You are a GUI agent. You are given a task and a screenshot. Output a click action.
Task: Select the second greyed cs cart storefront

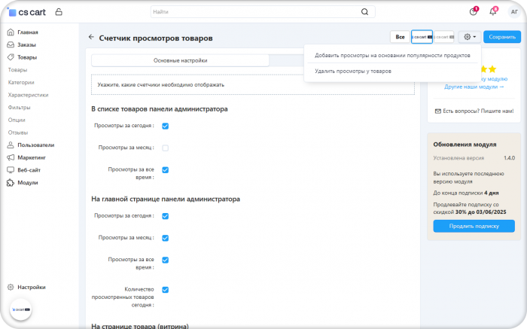444,37
